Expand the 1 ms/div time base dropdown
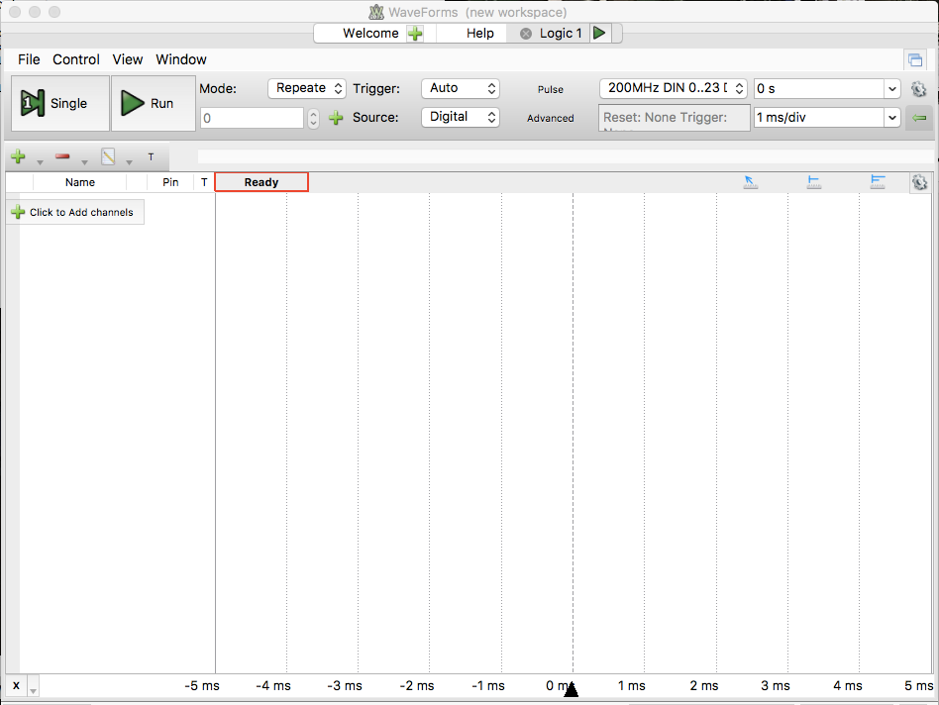Screen dimensions: 939x705 click(892, 117)
